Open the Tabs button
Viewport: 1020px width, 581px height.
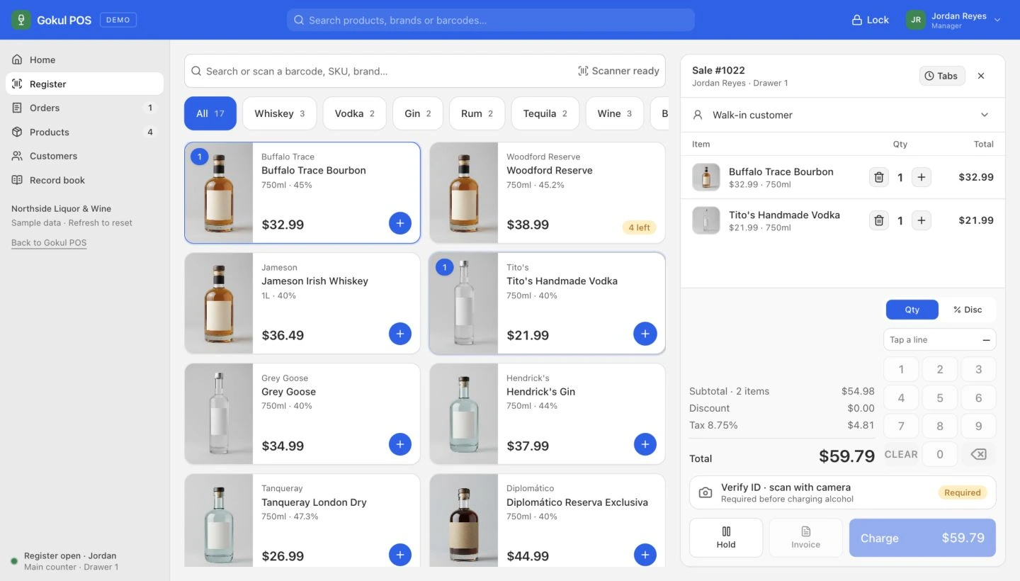[942, 76]
